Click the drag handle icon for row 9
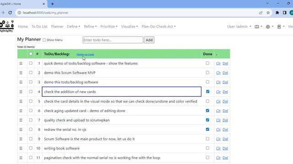The width and height of the screenshot is (293, 164). [21, 139]
